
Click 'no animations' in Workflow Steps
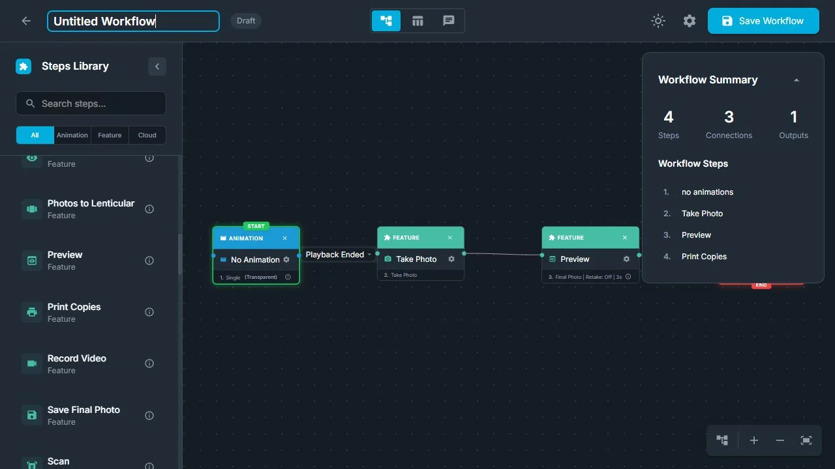click(x=707, y=192)
